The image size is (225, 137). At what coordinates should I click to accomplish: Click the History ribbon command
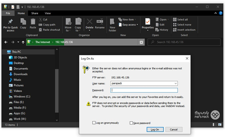[x=162, y=30]
